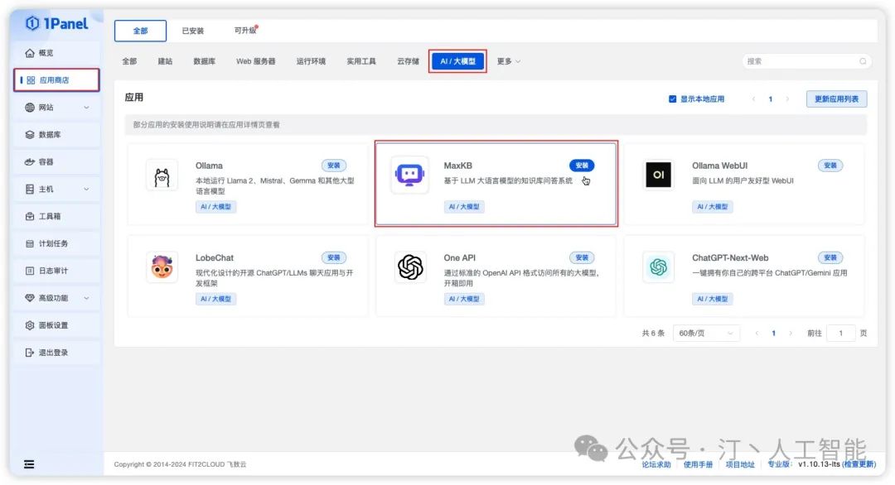Open the 项目地址 footer link
The width and height of the screenshot is (895, 485).
(x=740, y=465)
